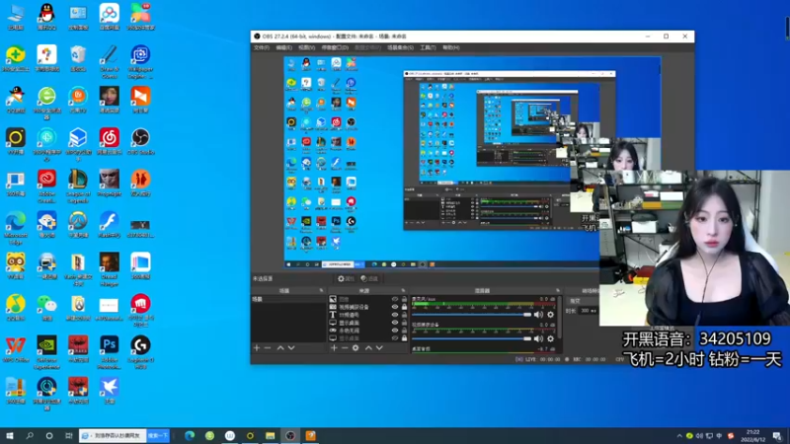Open the 视图(V) menu in OBS

tap(306, 47)
